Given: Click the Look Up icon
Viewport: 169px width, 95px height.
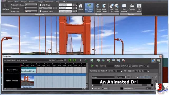Looking at the screenshot, I should (111, 8).
